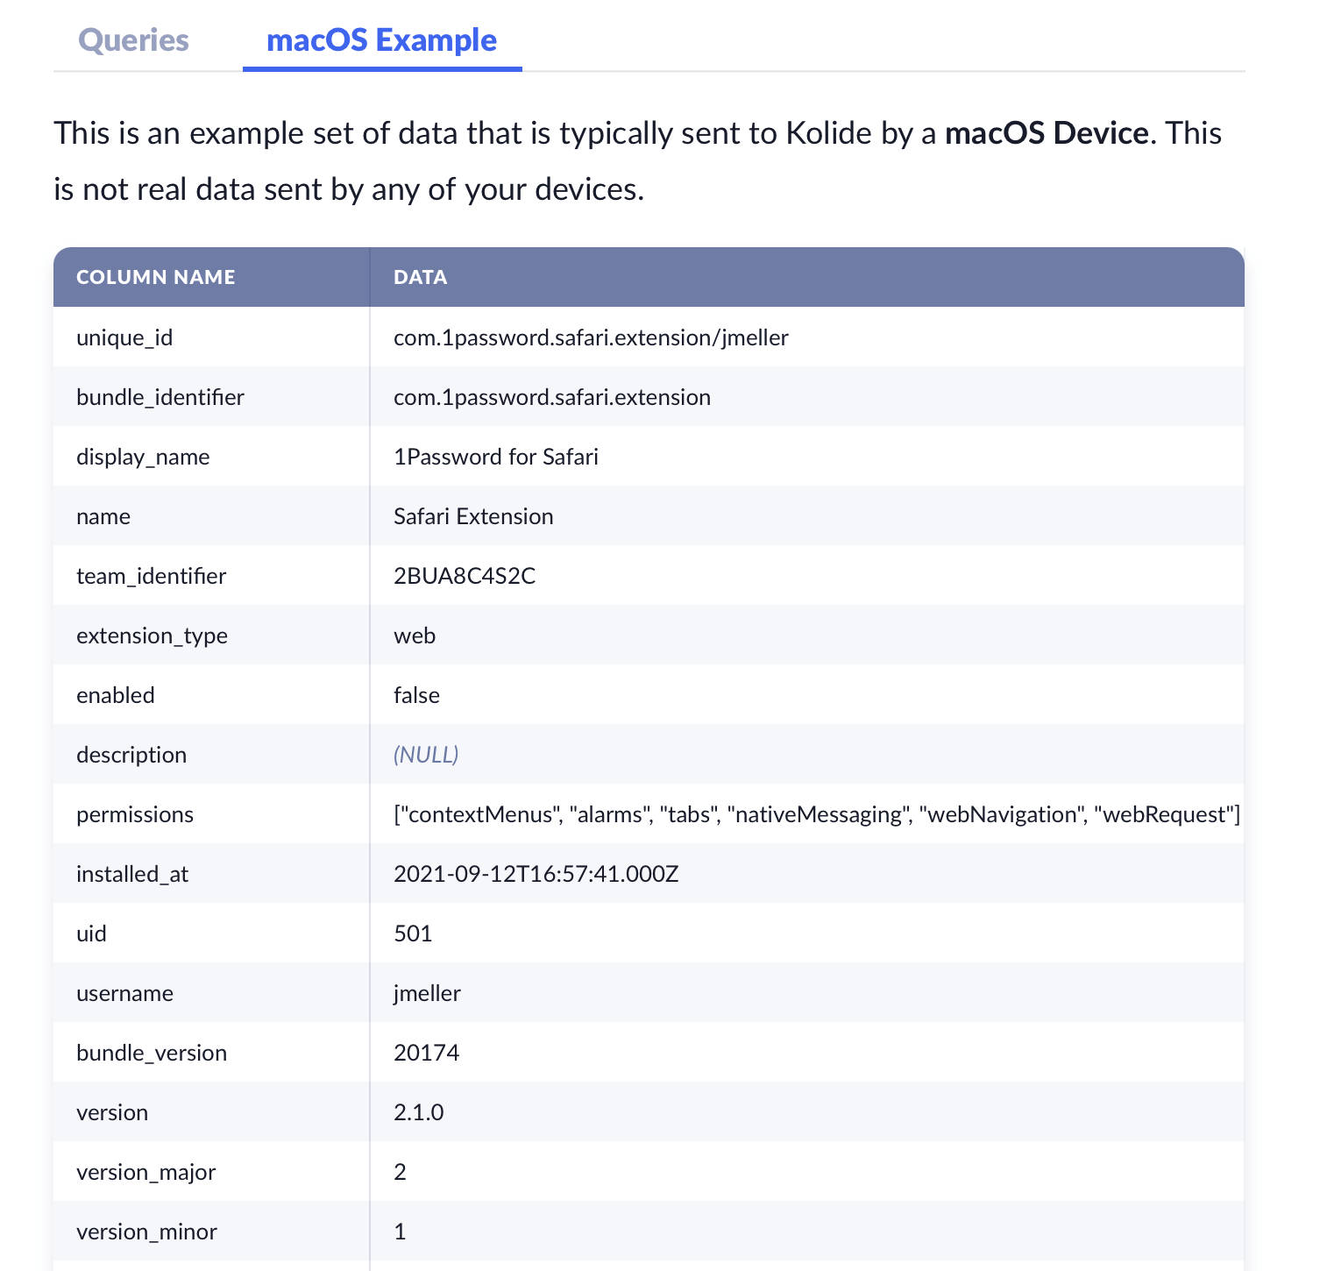This screenshot has width=1327, height=1271.
Task: Click the DATA table header
Action: [x=421, y=277]
